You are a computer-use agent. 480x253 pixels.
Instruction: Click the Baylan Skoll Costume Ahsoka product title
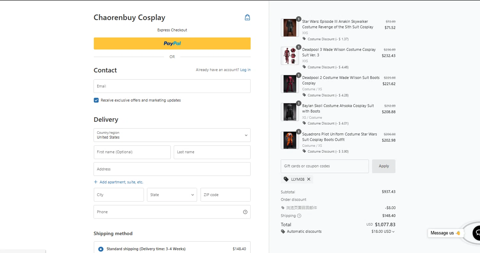[338, 108]
